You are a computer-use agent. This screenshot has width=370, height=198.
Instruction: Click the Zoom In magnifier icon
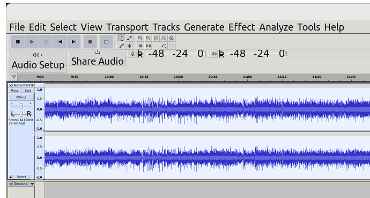tap(140, 38)
